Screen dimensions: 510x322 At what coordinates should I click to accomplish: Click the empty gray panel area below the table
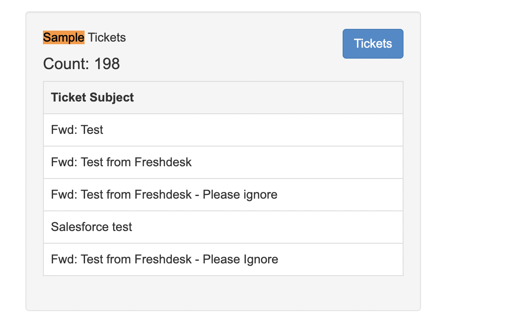pyautogui.click(x=223, y=292)
